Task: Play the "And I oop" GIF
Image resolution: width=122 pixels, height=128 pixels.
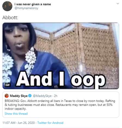Action: (61, 56)
